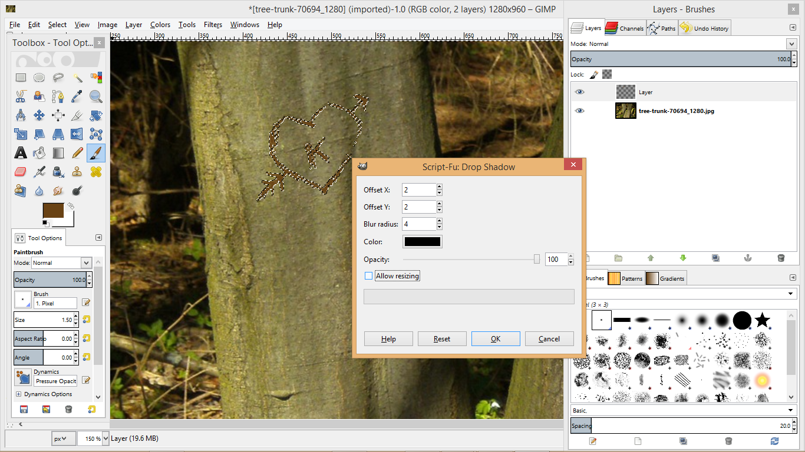Viewport: 805px width, 452px height.
Task: Open the paintbrush Mode dropdown in Tool Options
Action: pyautogui.click(x=61, y=262)
